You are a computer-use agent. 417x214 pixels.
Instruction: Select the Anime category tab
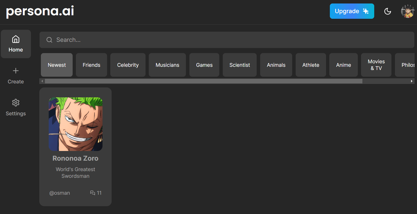click(344, 65)
